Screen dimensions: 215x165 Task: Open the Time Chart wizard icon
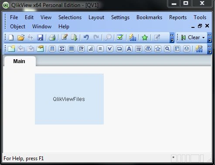199,49
